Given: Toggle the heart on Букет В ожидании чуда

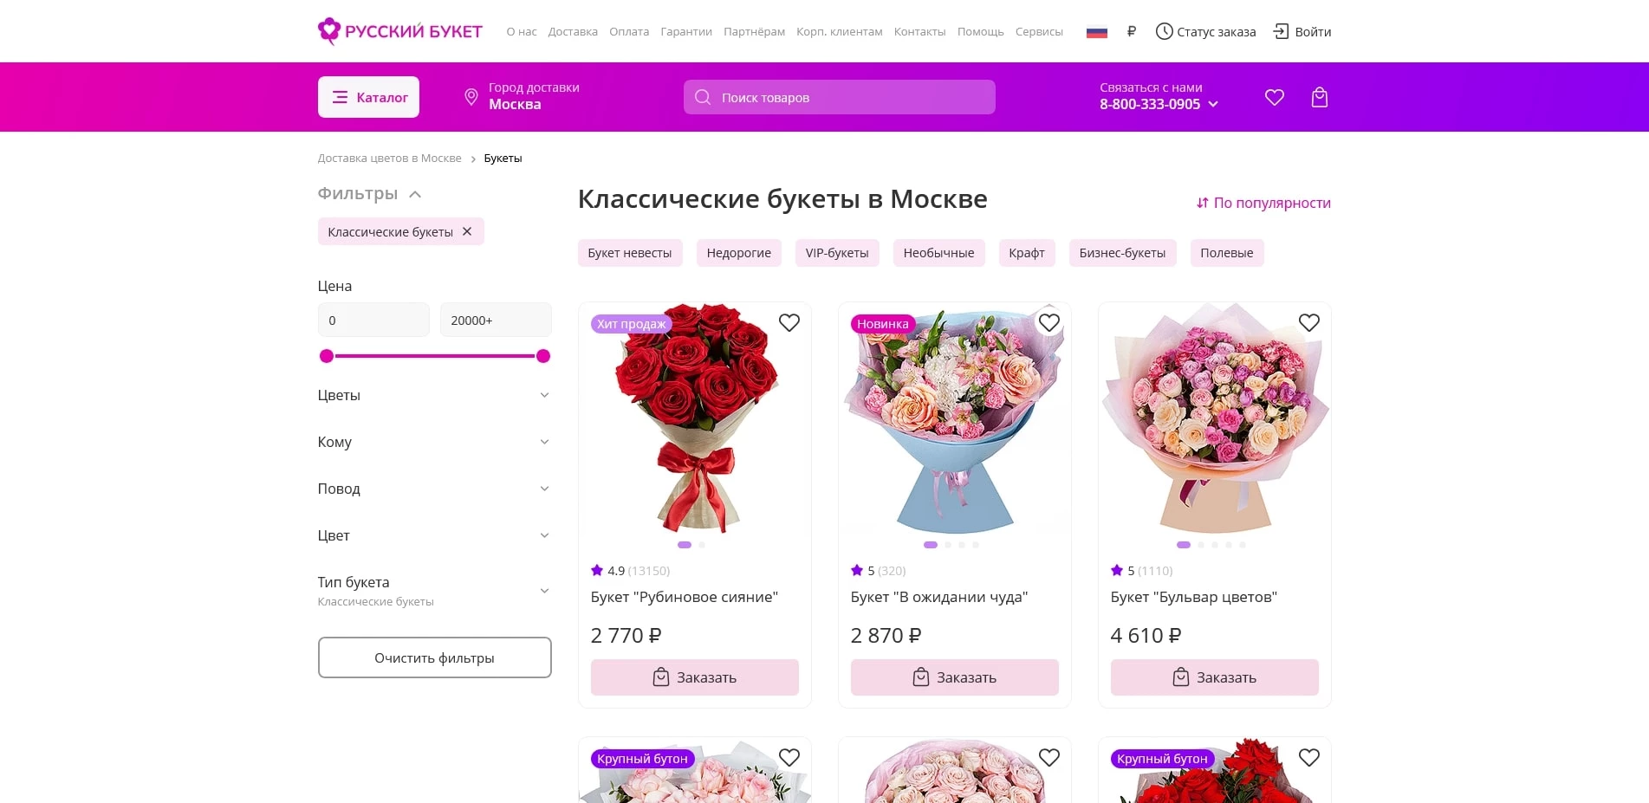Looking at the screenshot, I should pyautogui.click(x=1048, y=322).
